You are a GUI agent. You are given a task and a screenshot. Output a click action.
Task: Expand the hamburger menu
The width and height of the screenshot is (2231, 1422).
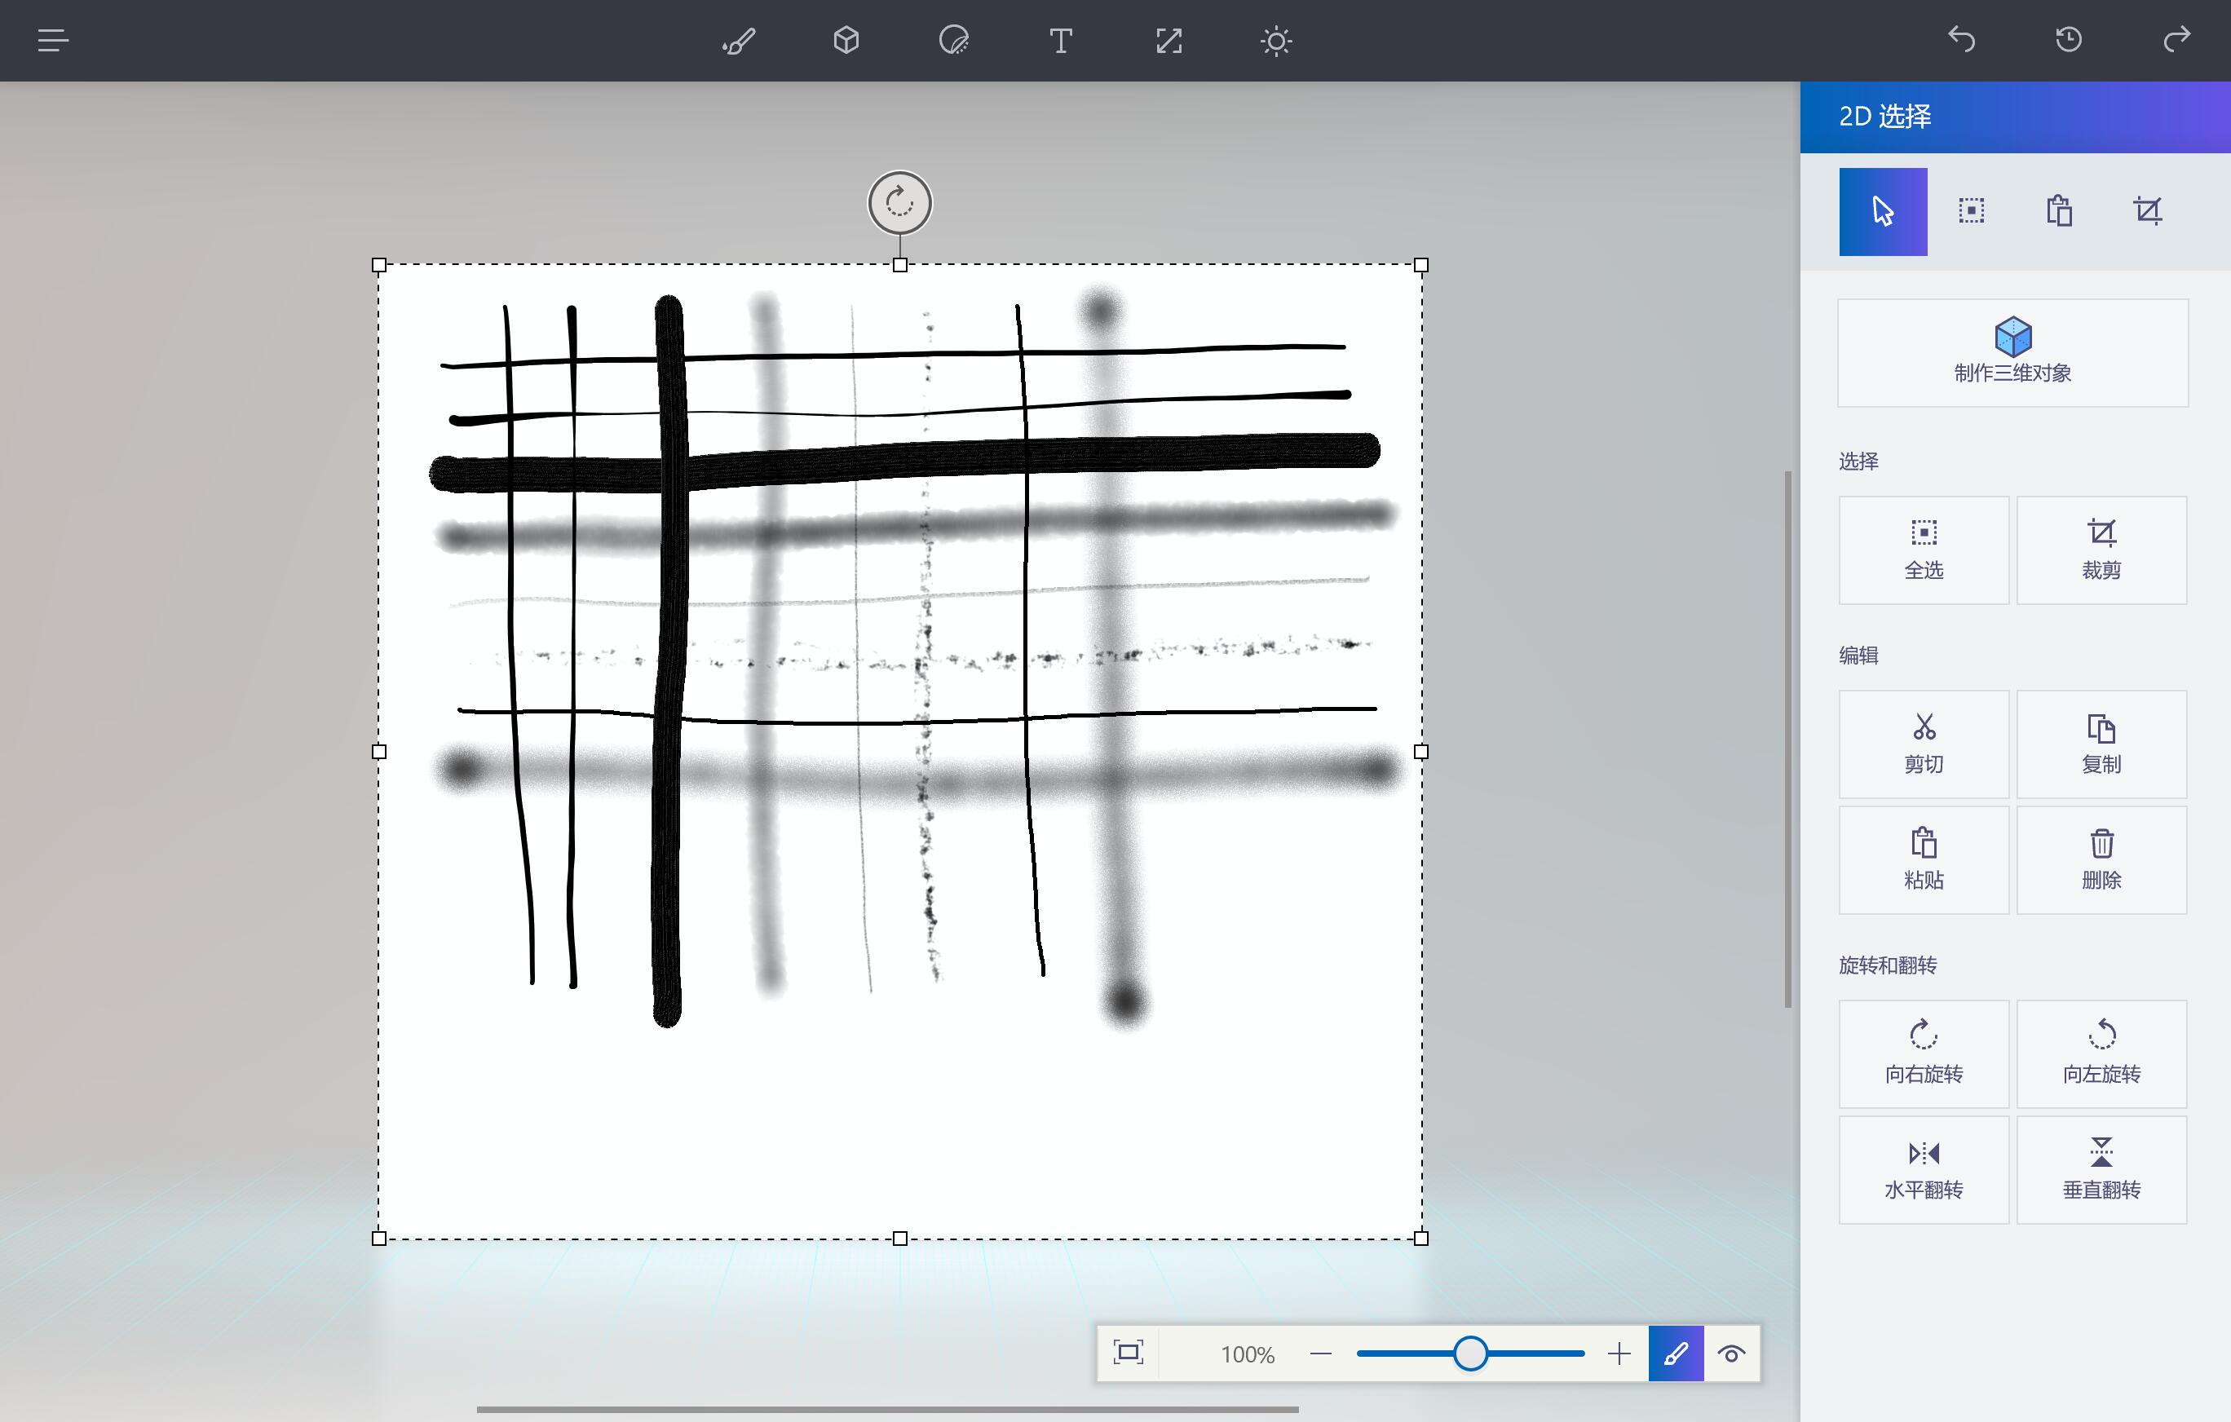pyautogui.click(x=53, y=41)
